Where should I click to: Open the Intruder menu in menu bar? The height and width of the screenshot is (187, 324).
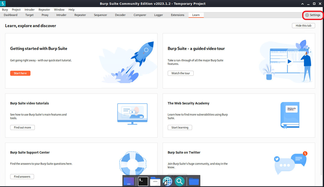coord(30,10)
